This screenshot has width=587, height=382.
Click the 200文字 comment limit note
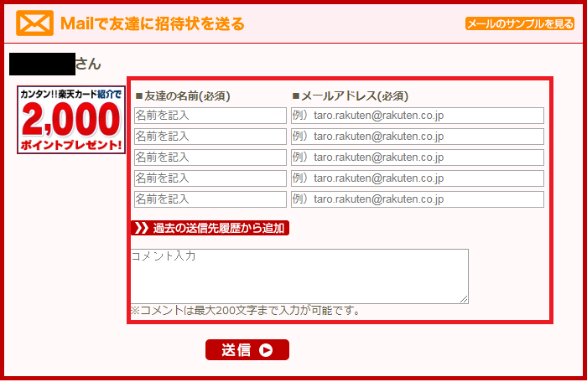point(245,310)
